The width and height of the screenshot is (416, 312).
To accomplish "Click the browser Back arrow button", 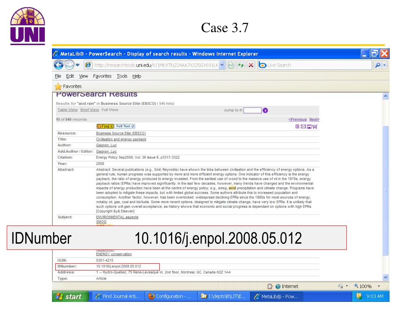I will tap(58, 65).
